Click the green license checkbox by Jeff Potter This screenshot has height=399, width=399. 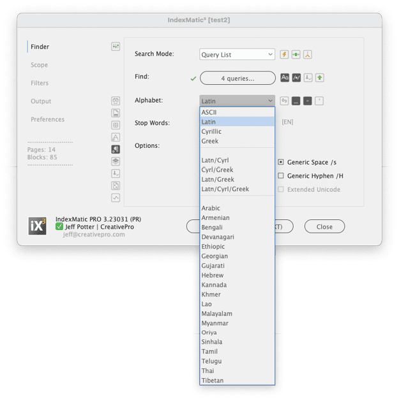[x=59, y=226]
